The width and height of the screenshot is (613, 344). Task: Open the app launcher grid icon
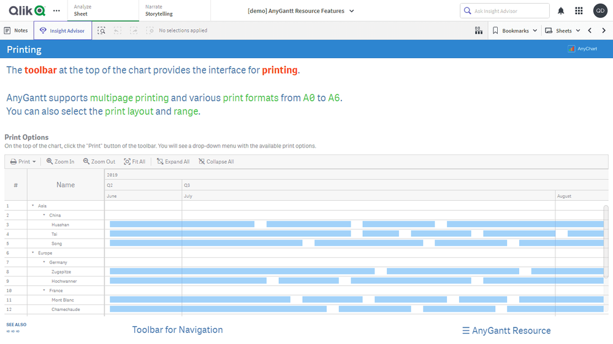[579, 11]
